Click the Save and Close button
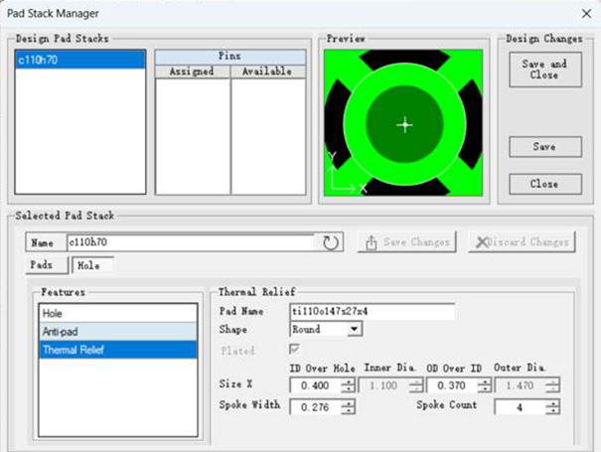 click(545, 70)
